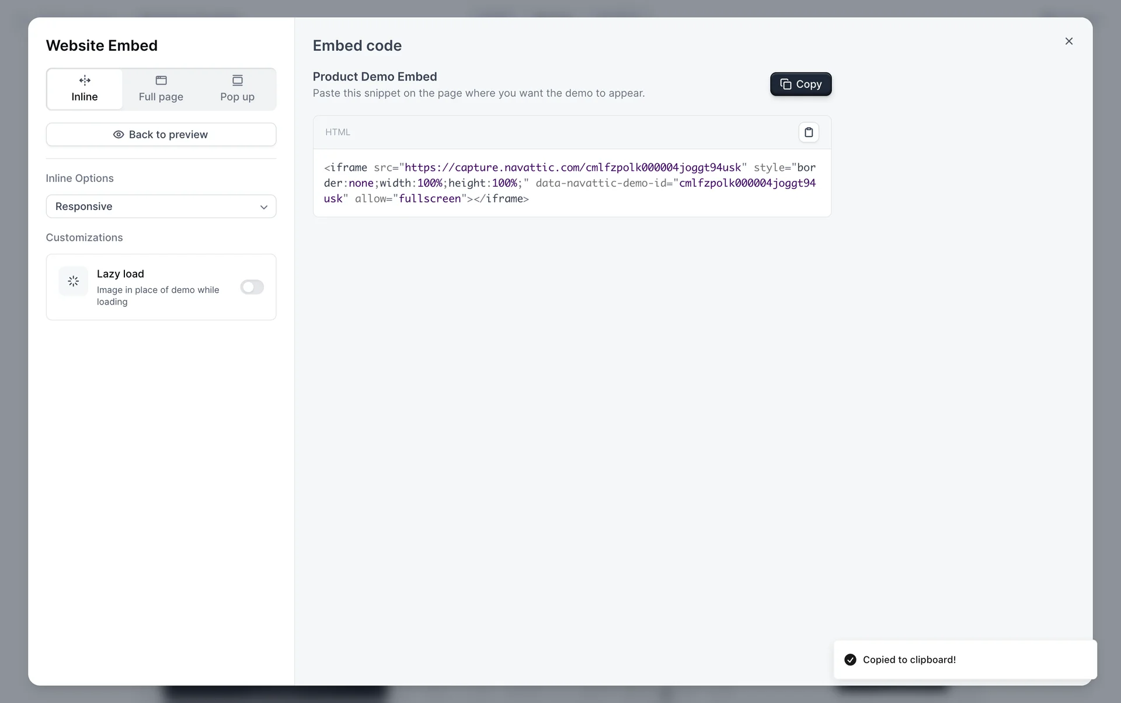1121x703 pixels.
Task: Click the eye icon beside Back to preview
Action: [119, 135]
